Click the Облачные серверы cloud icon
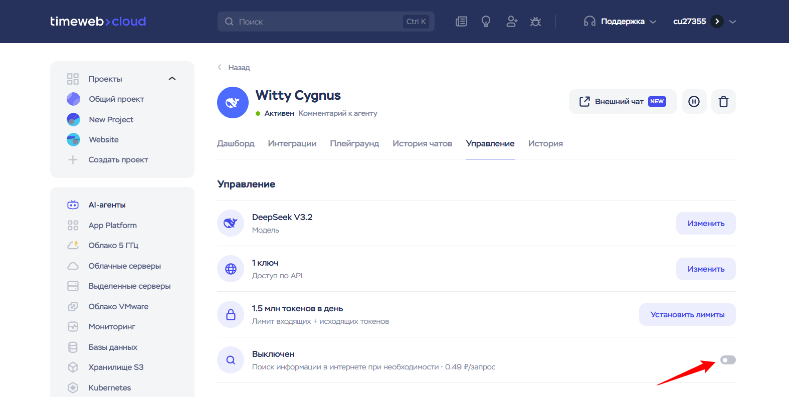 (73, 266)
